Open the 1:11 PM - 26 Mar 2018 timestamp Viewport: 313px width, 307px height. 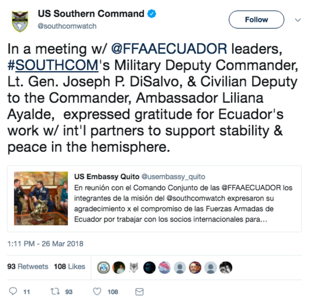coord(45,244)
